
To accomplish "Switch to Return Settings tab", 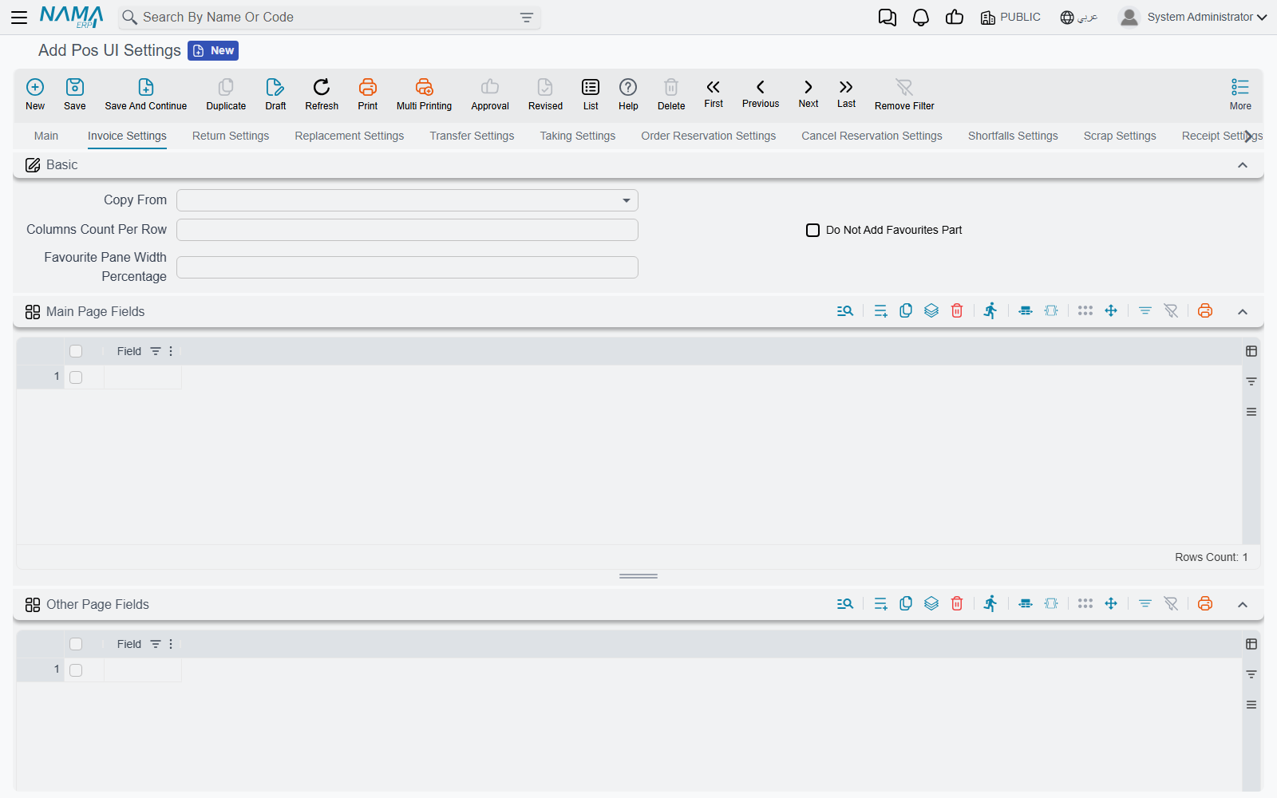I will click(x=231, y=136).
